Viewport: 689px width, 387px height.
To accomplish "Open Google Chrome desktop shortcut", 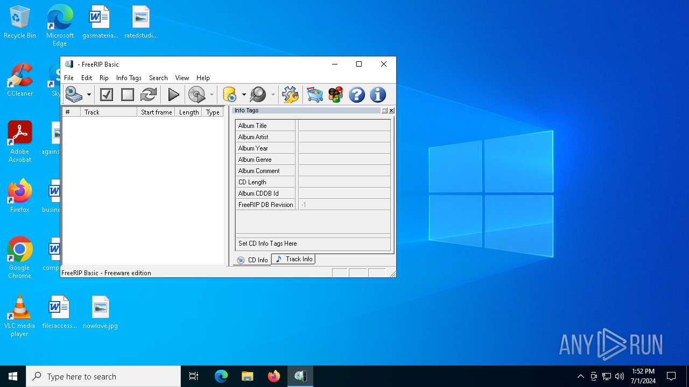I will [20, 258].
